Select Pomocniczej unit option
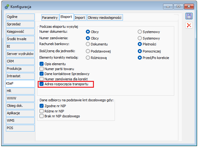 tap(140, 51)
